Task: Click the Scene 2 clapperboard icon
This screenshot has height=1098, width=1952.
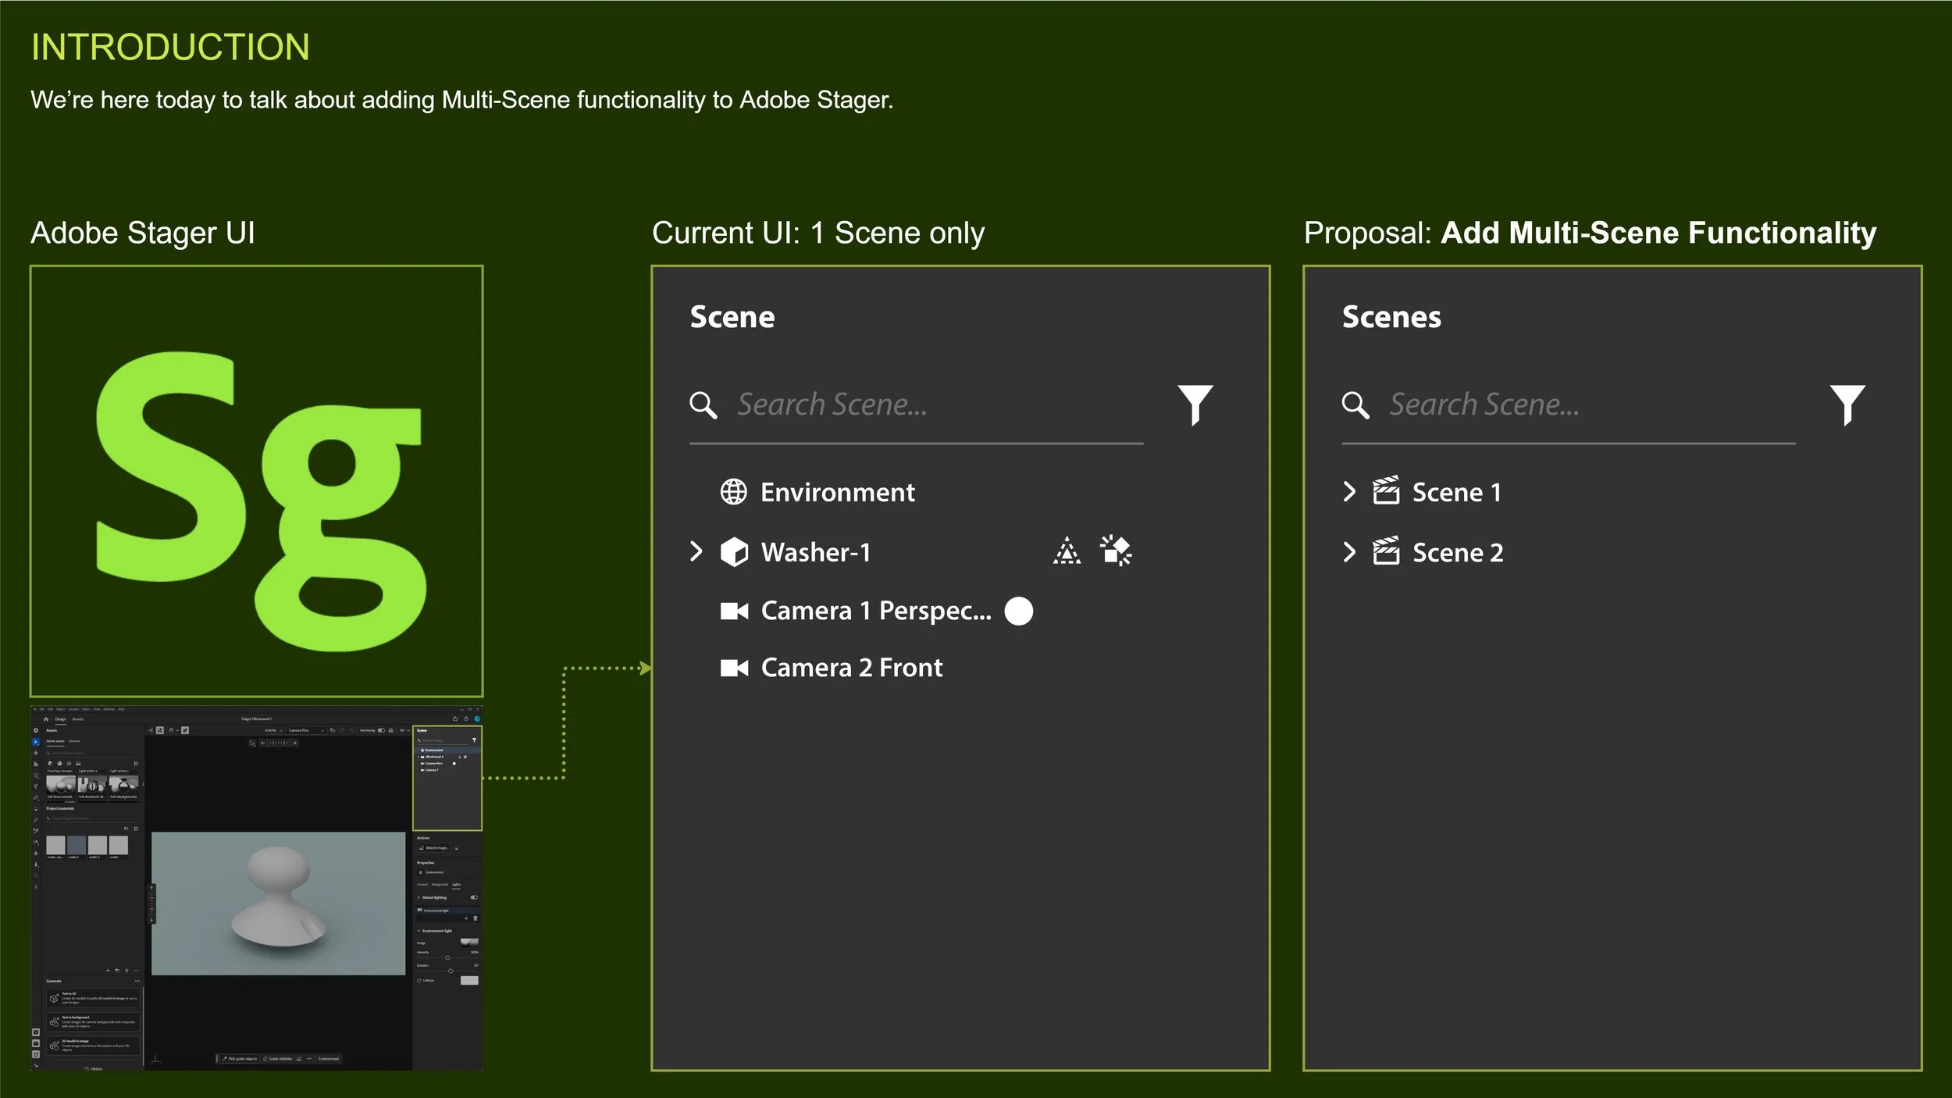Action: pyautogui.click(x=1386, y=551)
